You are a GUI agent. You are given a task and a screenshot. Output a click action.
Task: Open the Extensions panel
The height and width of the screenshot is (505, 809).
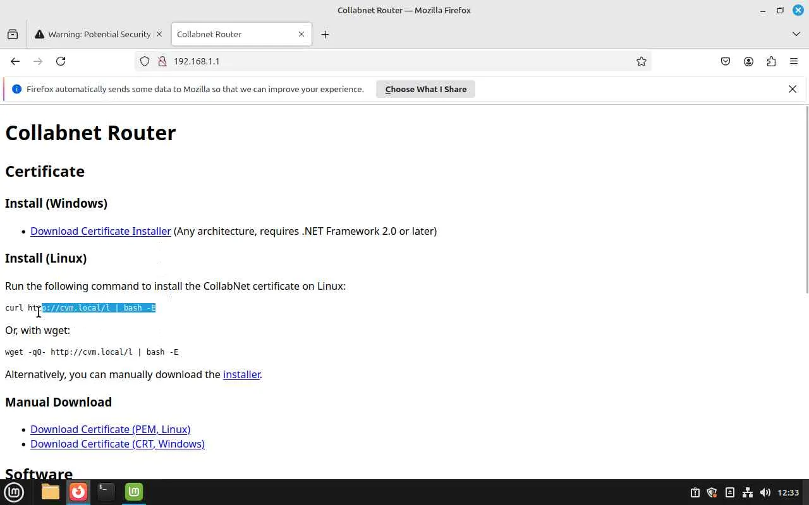tap(771, 61)
